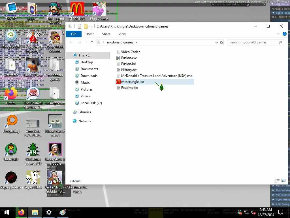Open the File menu
The image size is (290, 218).
pyautogui.click(x=74, y=34)
